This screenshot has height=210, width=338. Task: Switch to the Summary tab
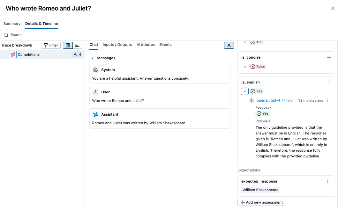click(12, 24)
